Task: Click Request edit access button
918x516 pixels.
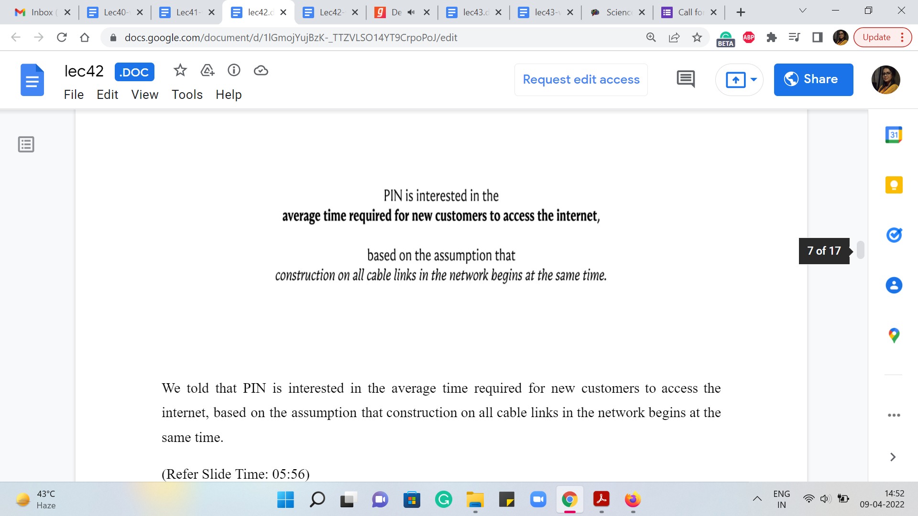Action: (x=581, y=80)
